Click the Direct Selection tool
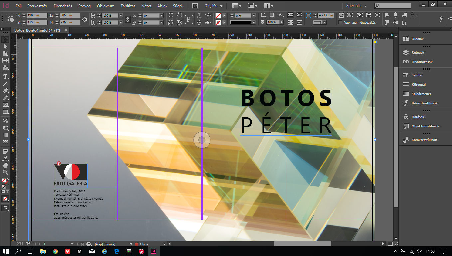Screen dimensions: 452x256 click(5, 47)
